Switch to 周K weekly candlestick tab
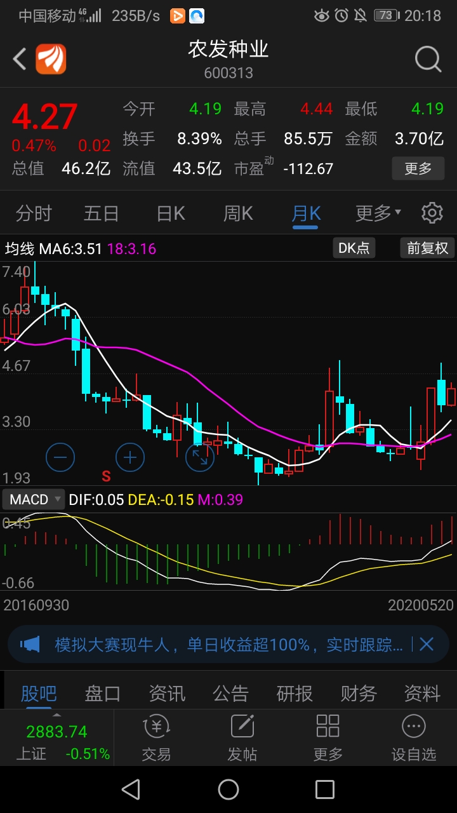Image resolution: width=457 pixels, height=813 pixels. 238,213
